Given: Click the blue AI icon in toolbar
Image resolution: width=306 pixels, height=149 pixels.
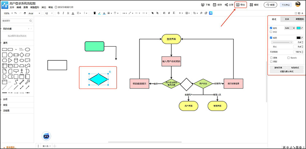Looking at the screenshot, I should 211,13.
